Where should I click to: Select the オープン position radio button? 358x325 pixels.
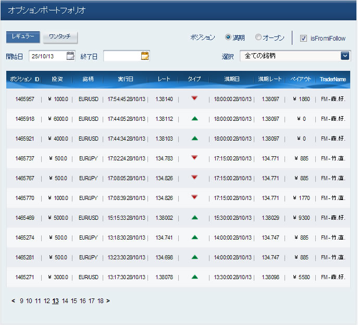pyautogui.click(x=258, y=37)
